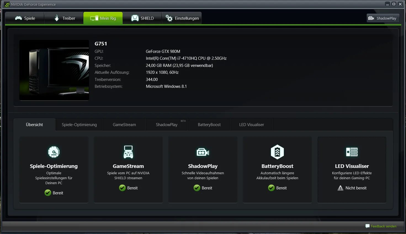The image size is (406, 234).
Task: Open the SHIELD tab
Action: pyautogui.click(x=142, y=18)
